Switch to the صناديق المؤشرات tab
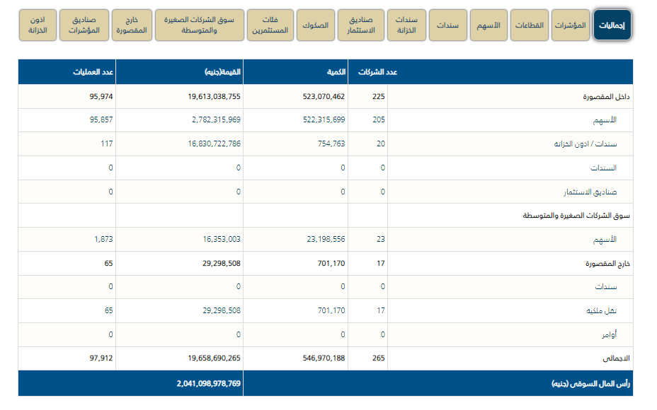The width and height of the screenshot is (657, 410). pos(84,25)
